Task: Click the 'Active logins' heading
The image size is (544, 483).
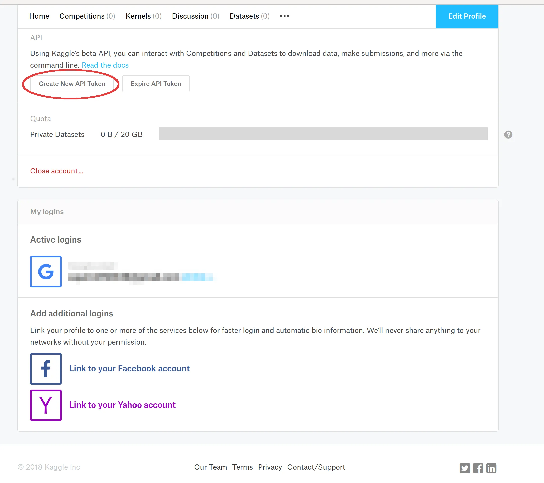Action: (56, 240)
